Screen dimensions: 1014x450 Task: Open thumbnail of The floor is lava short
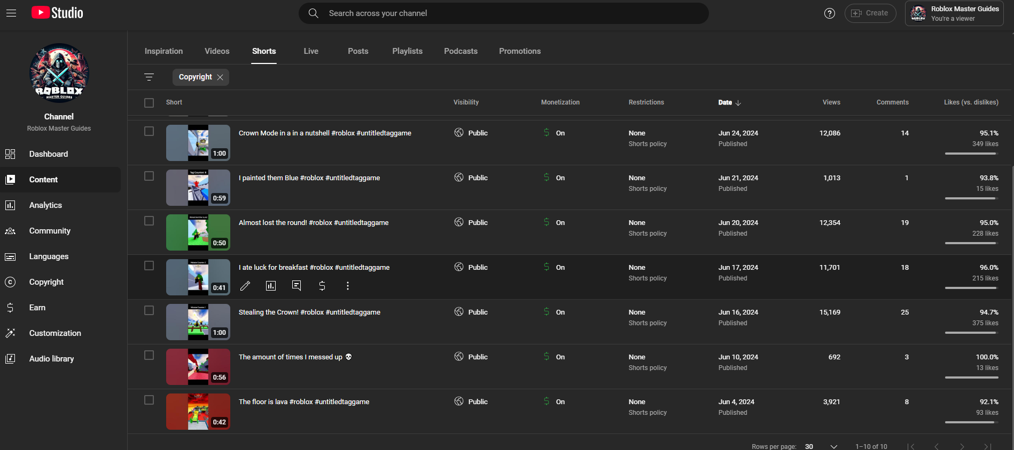[x=198, y=412]
